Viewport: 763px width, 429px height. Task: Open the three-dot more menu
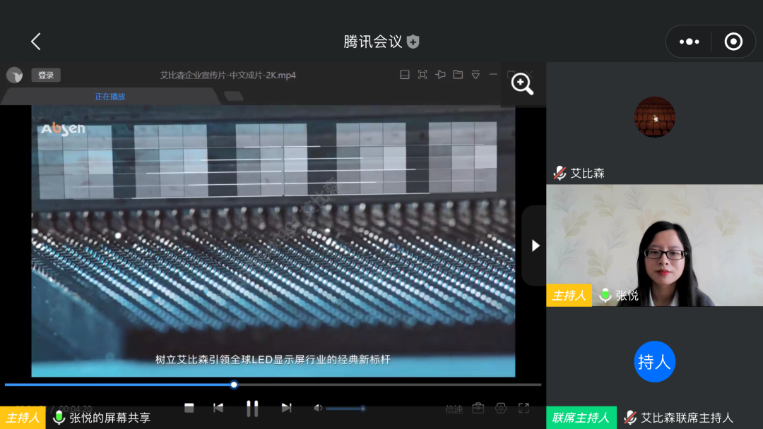pyautogui.click(x=689, y=42)
